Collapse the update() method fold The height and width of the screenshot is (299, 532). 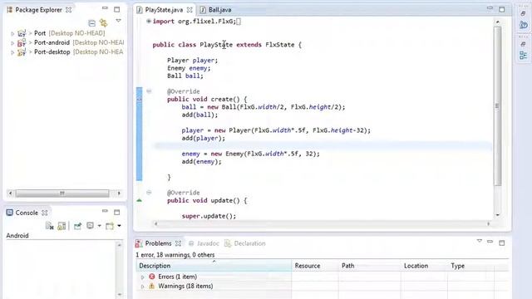pos(149,192)
